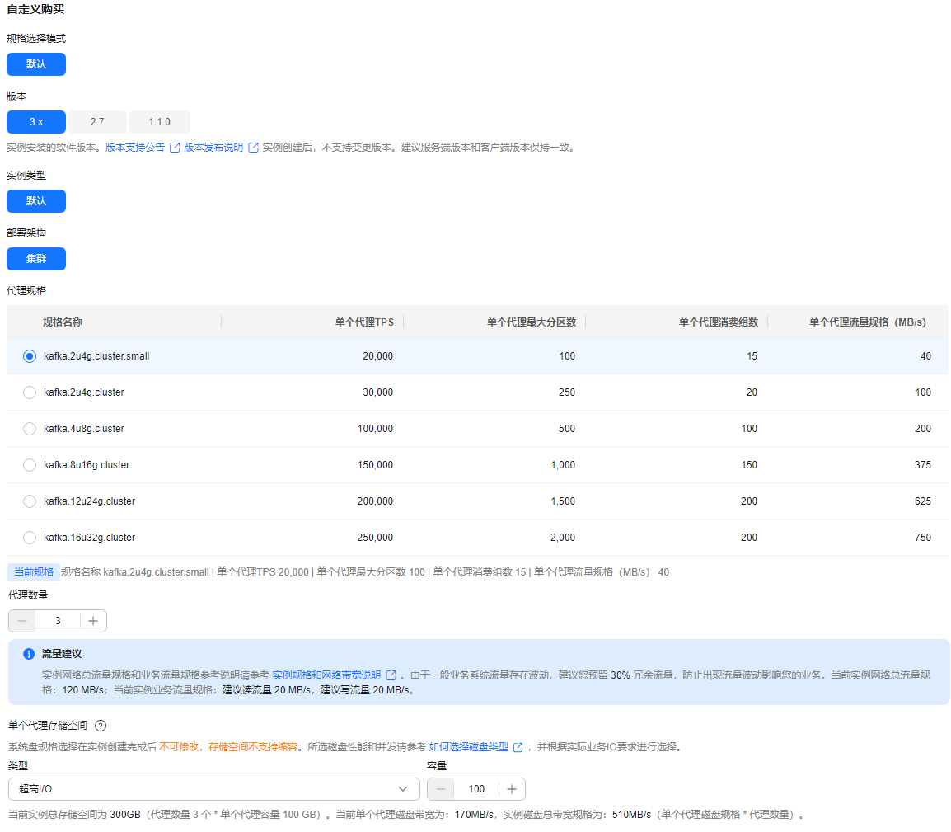Image resolution: width=951 pixels, height=832 pixels.
Task: Select 集群 deployment architecture
Action: 36,259
